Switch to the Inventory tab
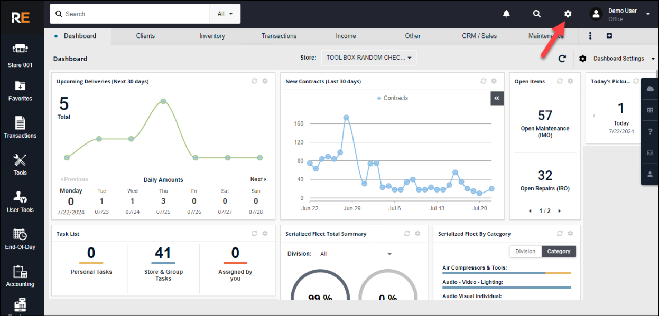 pos(212,36)
